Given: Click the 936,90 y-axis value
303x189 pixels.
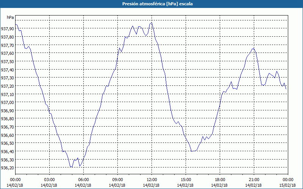Looking at the screenshot, I should click(7, 110).
